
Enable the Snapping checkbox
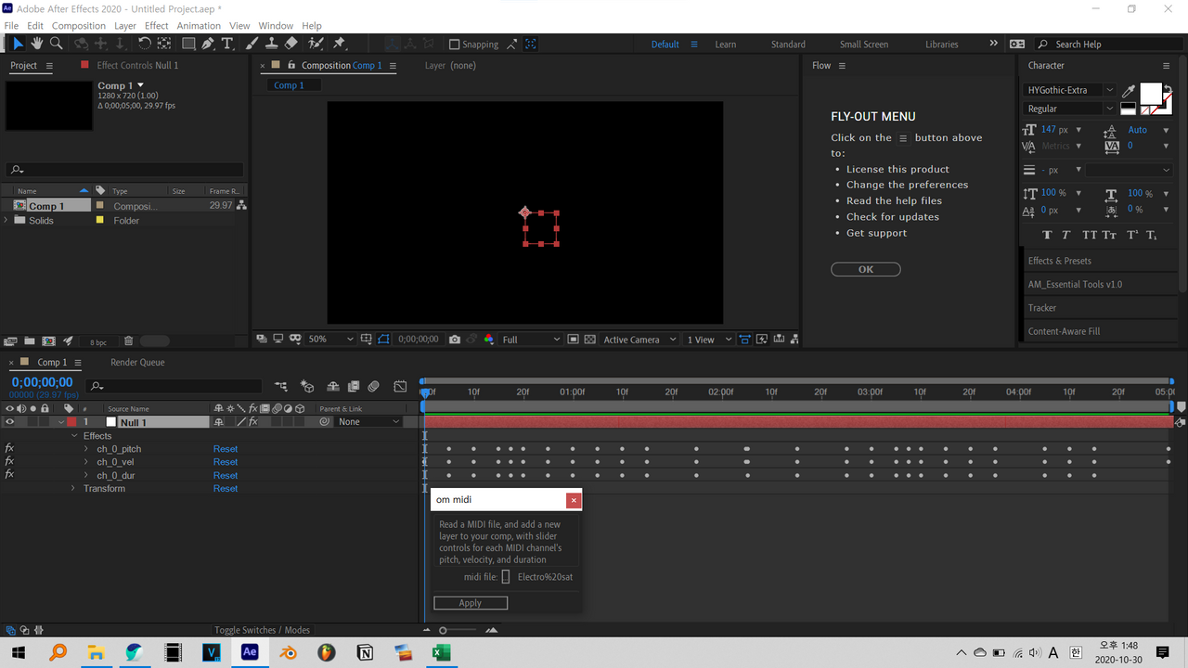[x=454, y=44]
